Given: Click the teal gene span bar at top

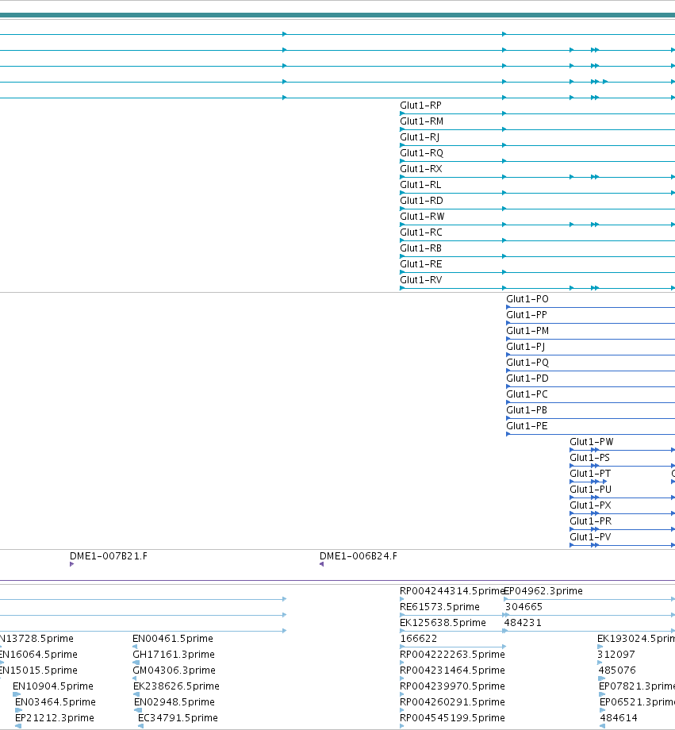Looking at the screenshot, I should pyautogui.click(x=338, y=15).
